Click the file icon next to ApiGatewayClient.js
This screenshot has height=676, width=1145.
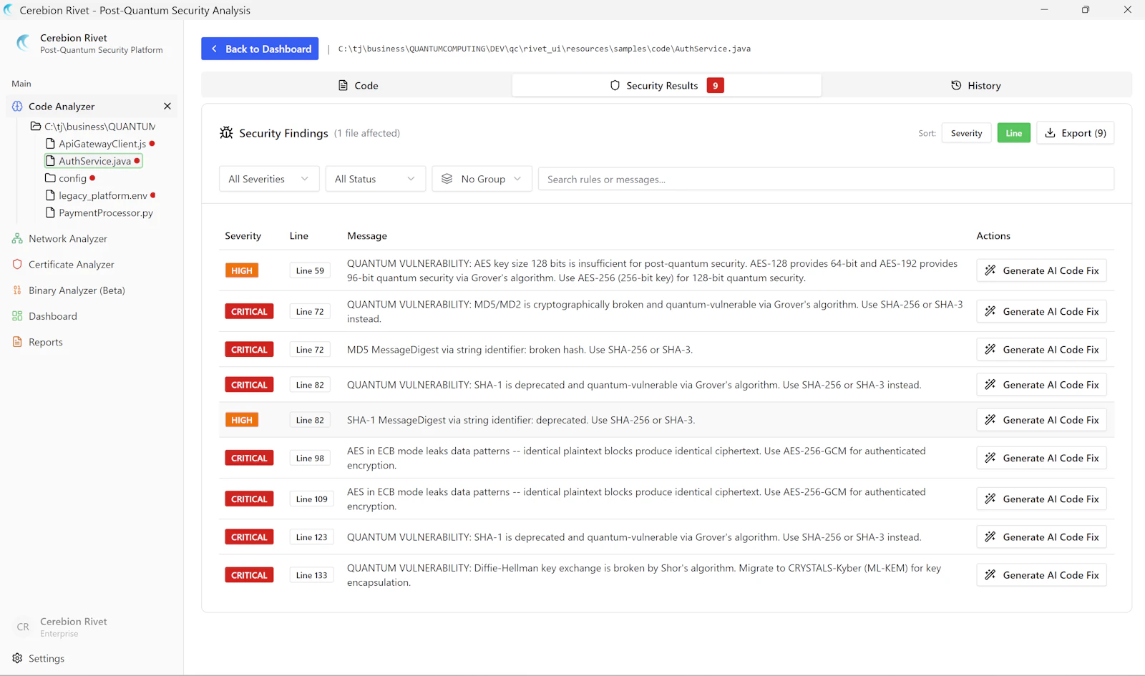click(50, 143)
